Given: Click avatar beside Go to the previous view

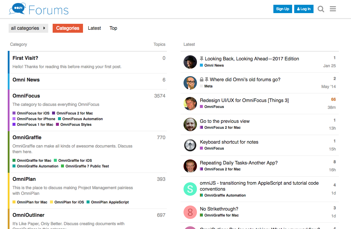Looking at the screenshot, I should tap(190, 124).
